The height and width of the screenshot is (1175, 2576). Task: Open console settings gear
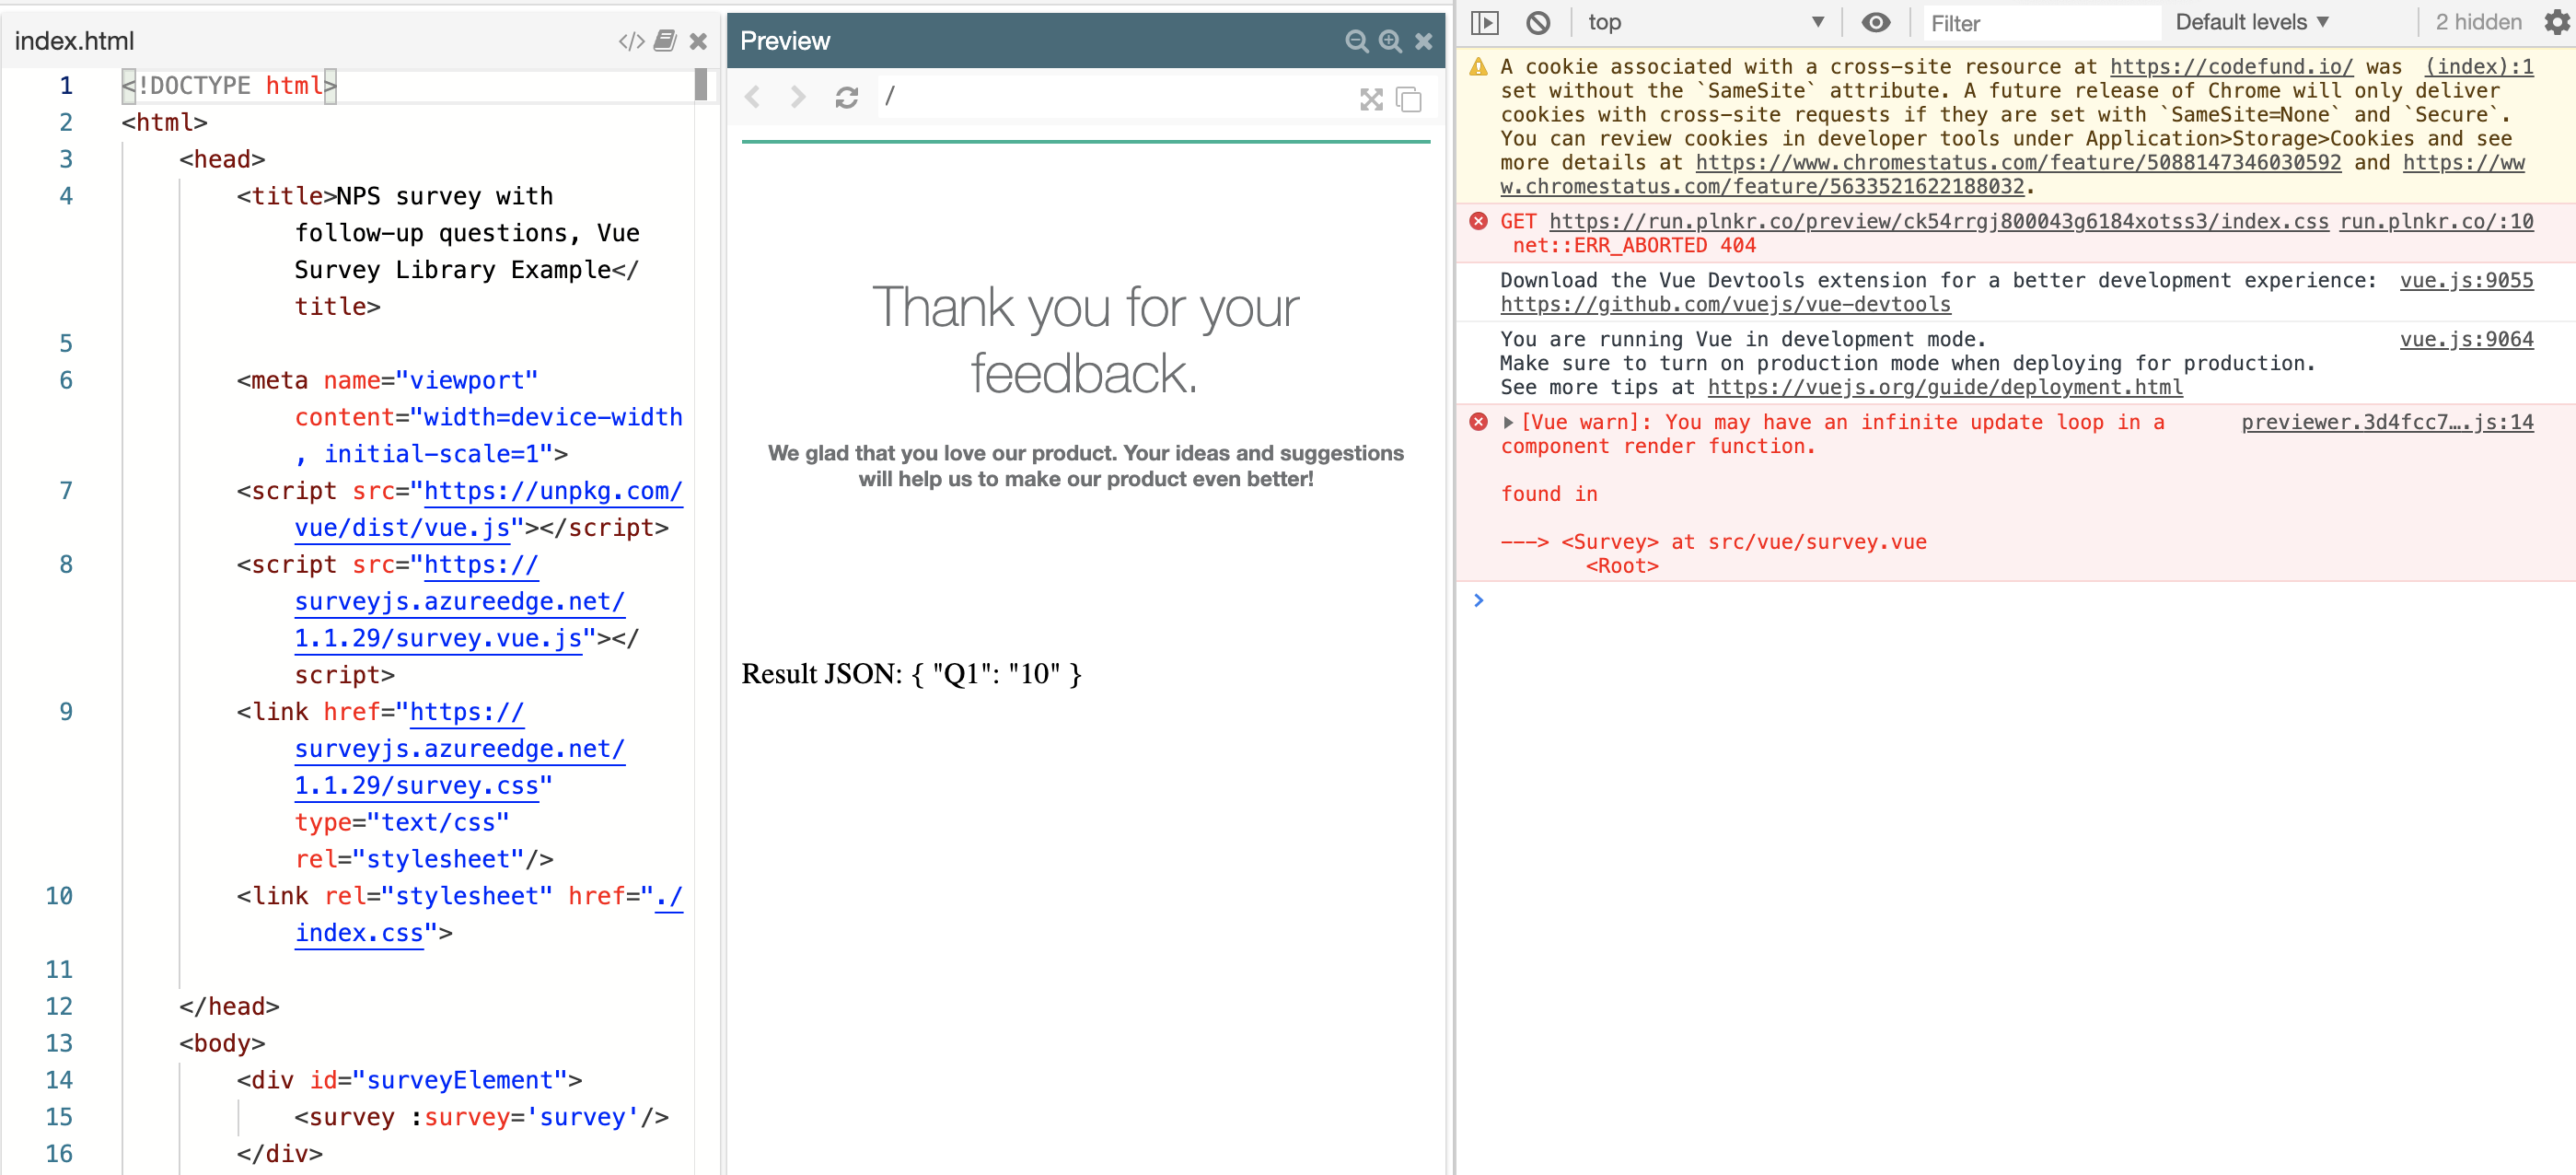tap(2556, 22)
